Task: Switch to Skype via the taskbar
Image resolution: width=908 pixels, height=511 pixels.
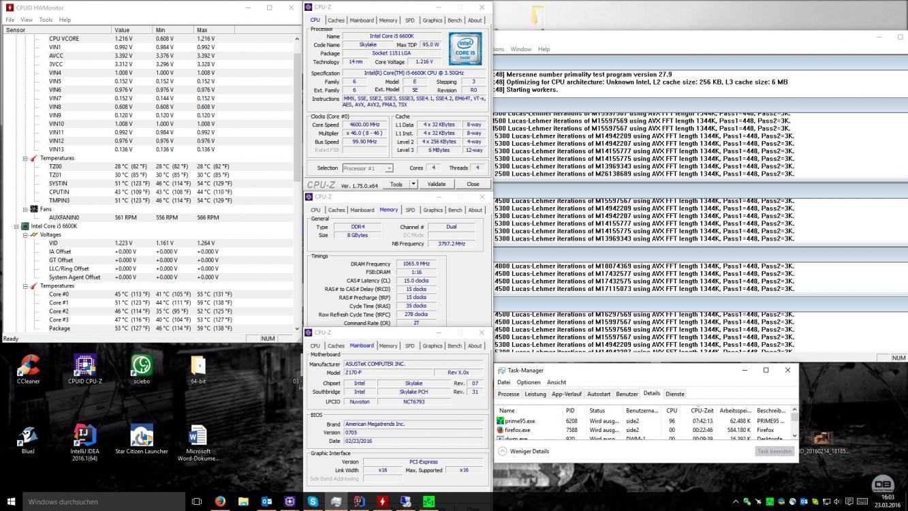Action: (313, 501)
